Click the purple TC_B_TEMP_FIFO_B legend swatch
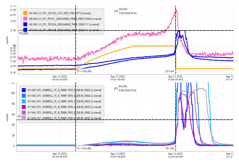Viewport: 239px width, 163px height. [x=24, y=112]
